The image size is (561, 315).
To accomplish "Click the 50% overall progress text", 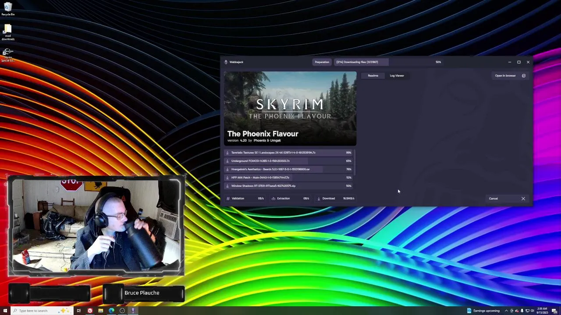I will (438, 62).
